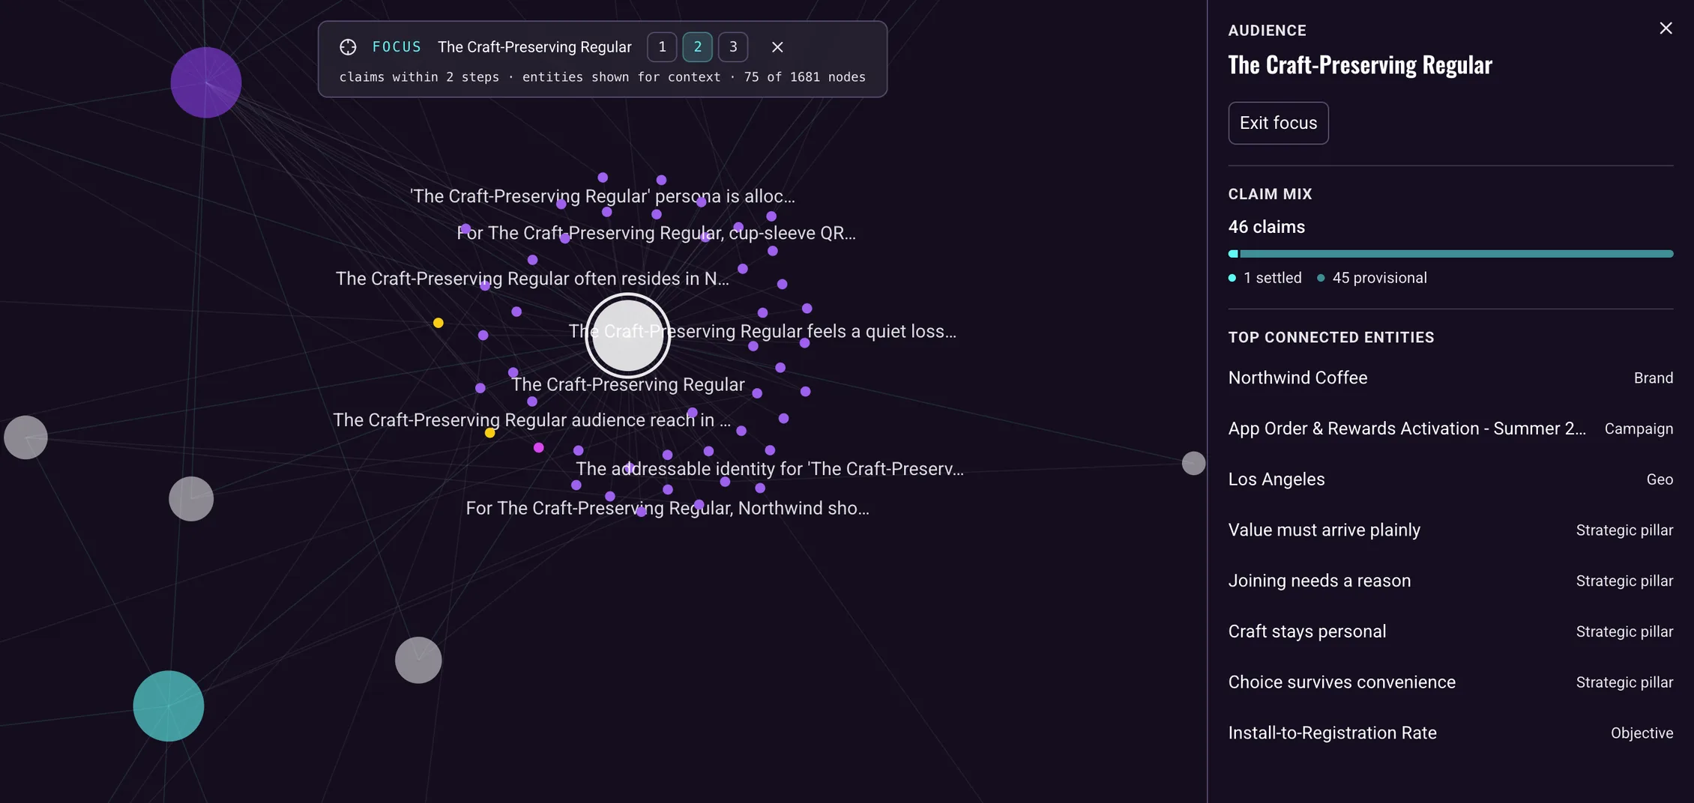1694x803 pixels.
Task: Click the "1 settled" legend label
Action: tap(1272, 278)
